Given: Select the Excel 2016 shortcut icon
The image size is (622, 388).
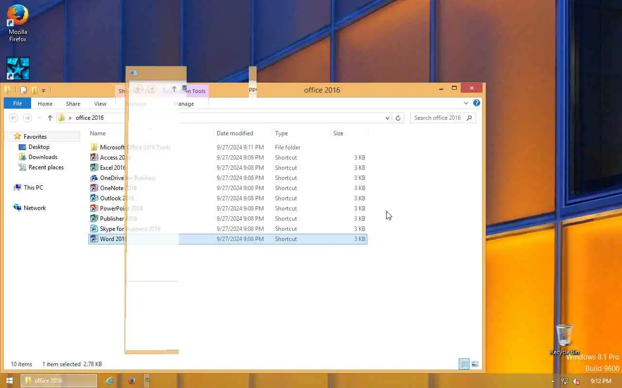Looking at the screenshot, I should 94,168.
